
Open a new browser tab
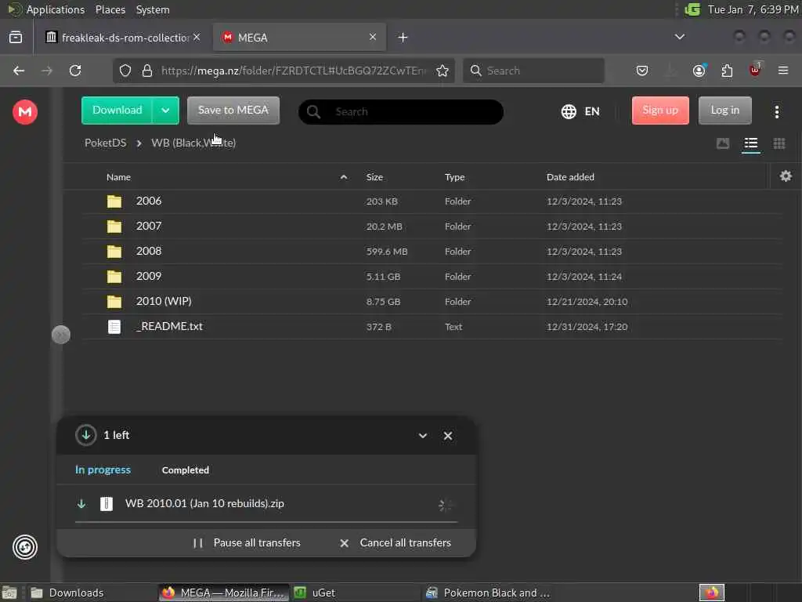403,38
